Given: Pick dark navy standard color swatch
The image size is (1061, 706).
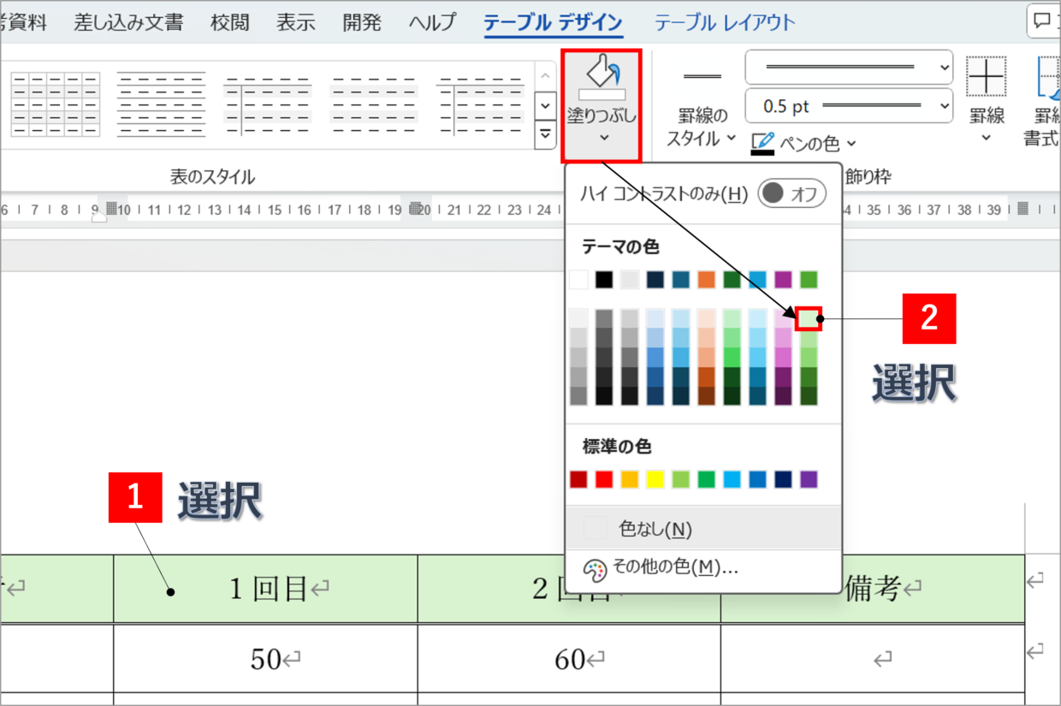Looking at the screenshot, I should pyautogui.click(x=783, y=479).
